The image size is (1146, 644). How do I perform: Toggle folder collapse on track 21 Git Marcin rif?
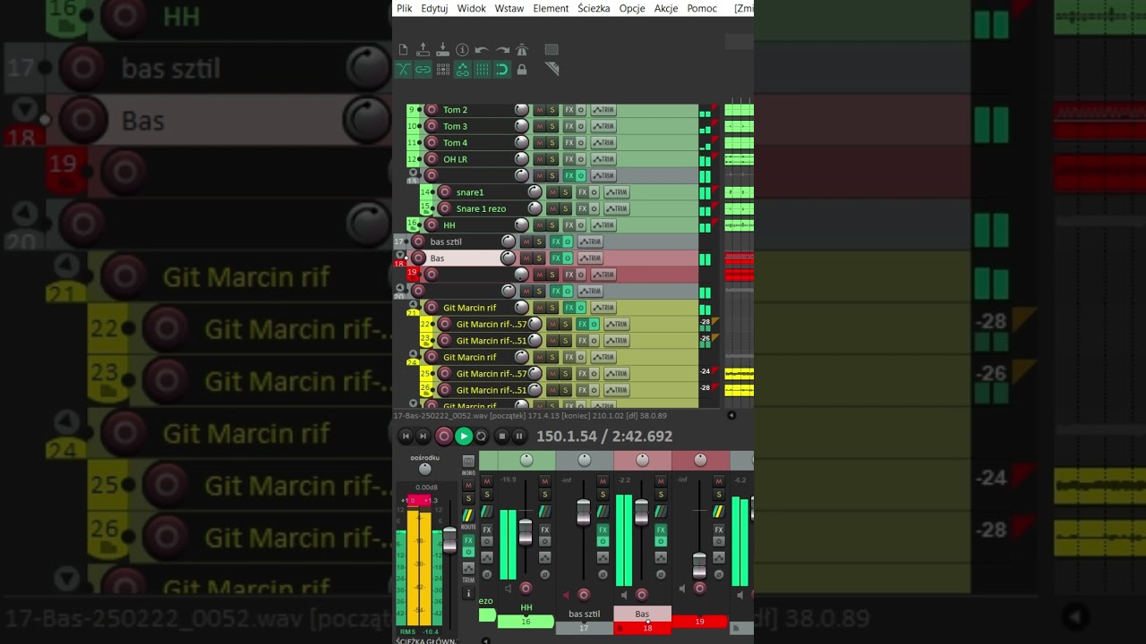coord(413,304)
